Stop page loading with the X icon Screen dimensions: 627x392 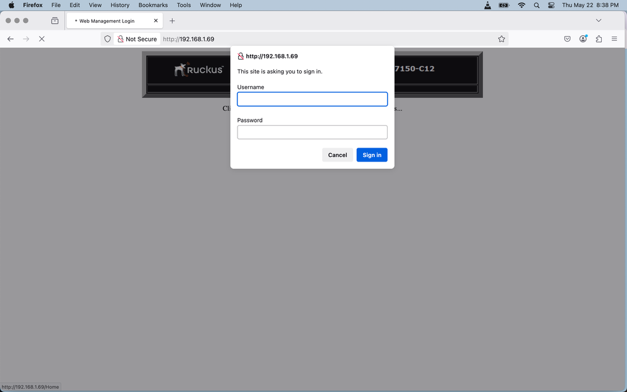click(x=41, y=39)
